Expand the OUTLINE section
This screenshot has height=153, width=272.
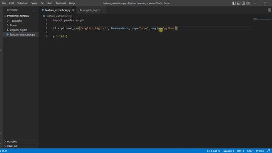pyautogui.click(x=12, y=142)
